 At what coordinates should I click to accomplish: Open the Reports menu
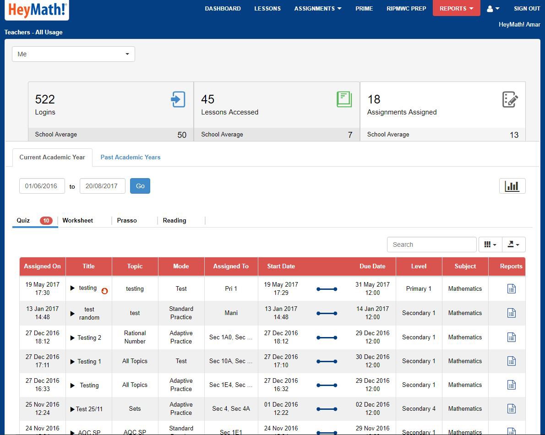tap(456, 8)
